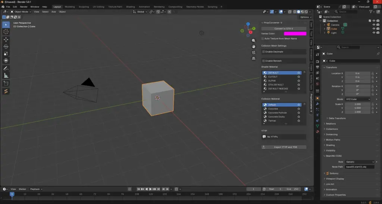Open the viewport Options button
The height and width of the screenshot is (204, 382).
306,17
